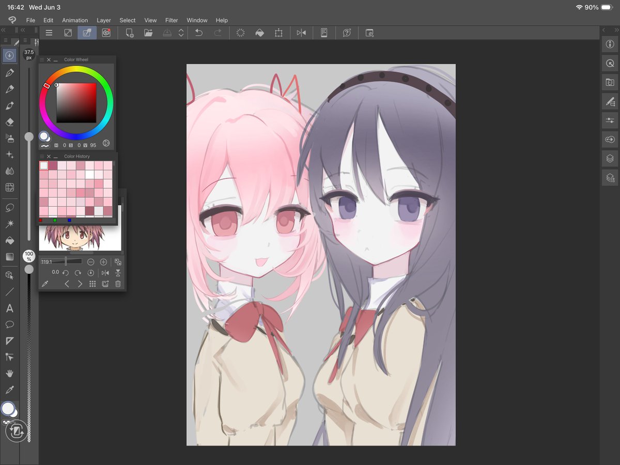Click the opacity slider knob below 100%
620x465 pixels.
pyautogui.click(x=29, y=269)
